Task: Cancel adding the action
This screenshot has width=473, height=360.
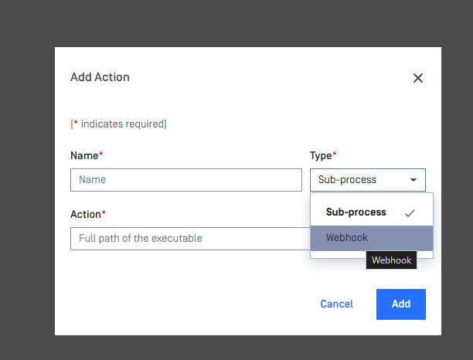Action: click(336, 304)
